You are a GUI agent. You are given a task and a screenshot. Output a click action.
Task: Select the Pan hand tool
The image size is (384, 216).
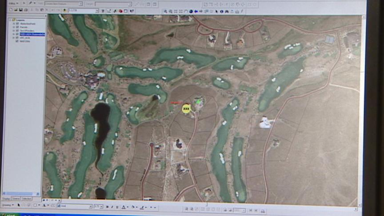coord(186,11)
